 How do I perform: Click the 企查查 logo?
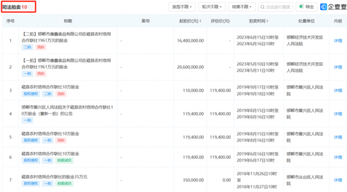pos(333,7)
